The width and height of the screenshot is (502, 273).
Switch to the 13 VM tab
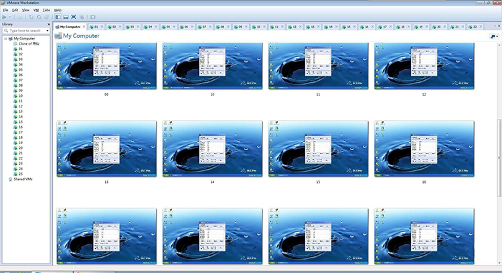[x=312, y=27]
